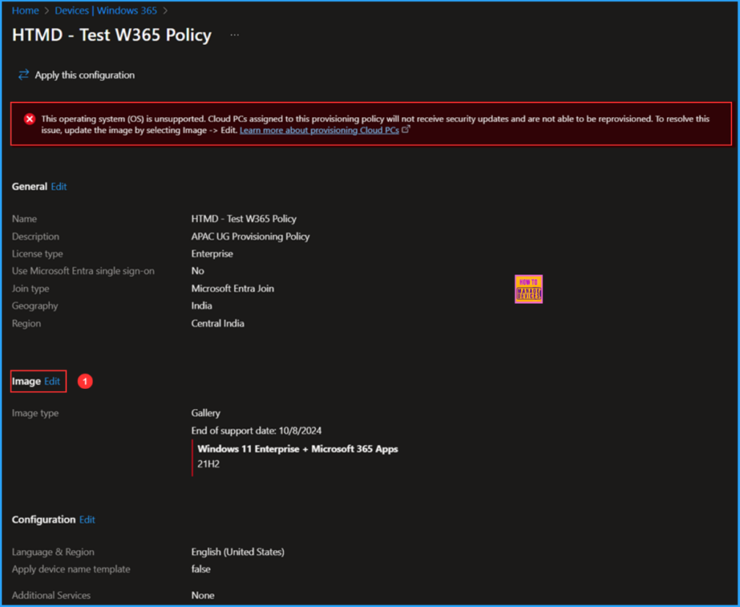
Task: Click the License type label
Action: pyautogui.click(x=38, y=254)
